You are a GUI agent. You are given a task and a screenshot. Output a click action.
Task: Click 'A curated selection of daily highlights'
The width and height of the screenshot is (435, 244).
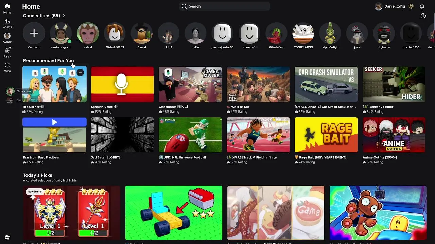pyautogui.click(x=50, y=180)
